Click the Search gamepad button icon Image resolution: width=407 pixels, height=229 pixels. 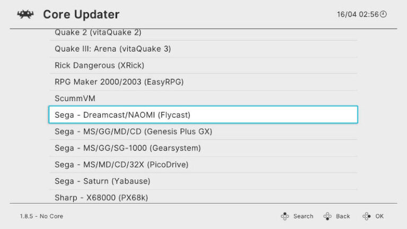point(285,216)
